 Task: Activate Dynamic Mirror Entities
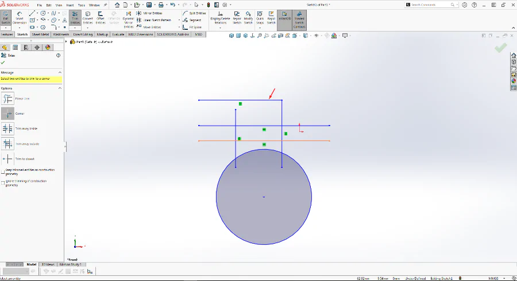[x=128, y=19]
